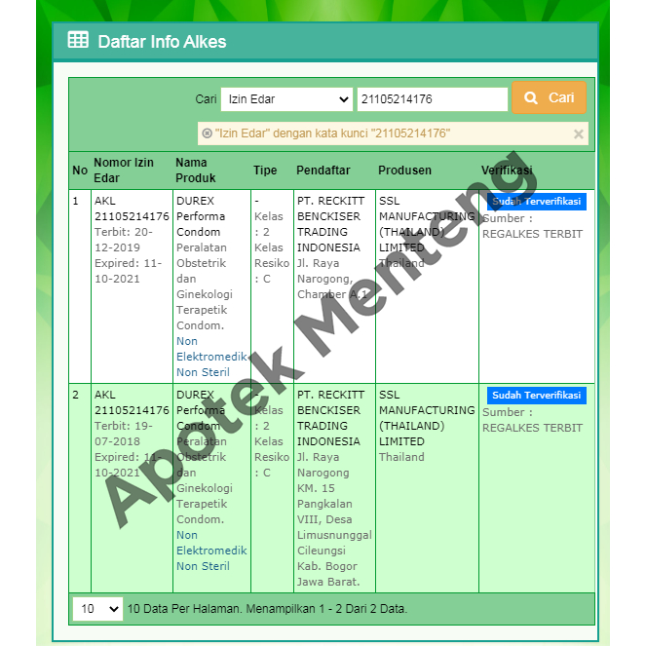This screenshot has height=646, width=646.
Task: Click the Sudah Terverifikasi badge in row 2
Action: 537,396
